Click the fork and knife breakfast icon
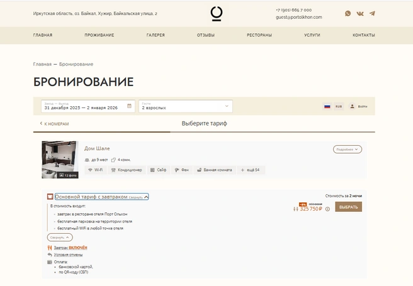413x286 pixels. tap(50, 248)
